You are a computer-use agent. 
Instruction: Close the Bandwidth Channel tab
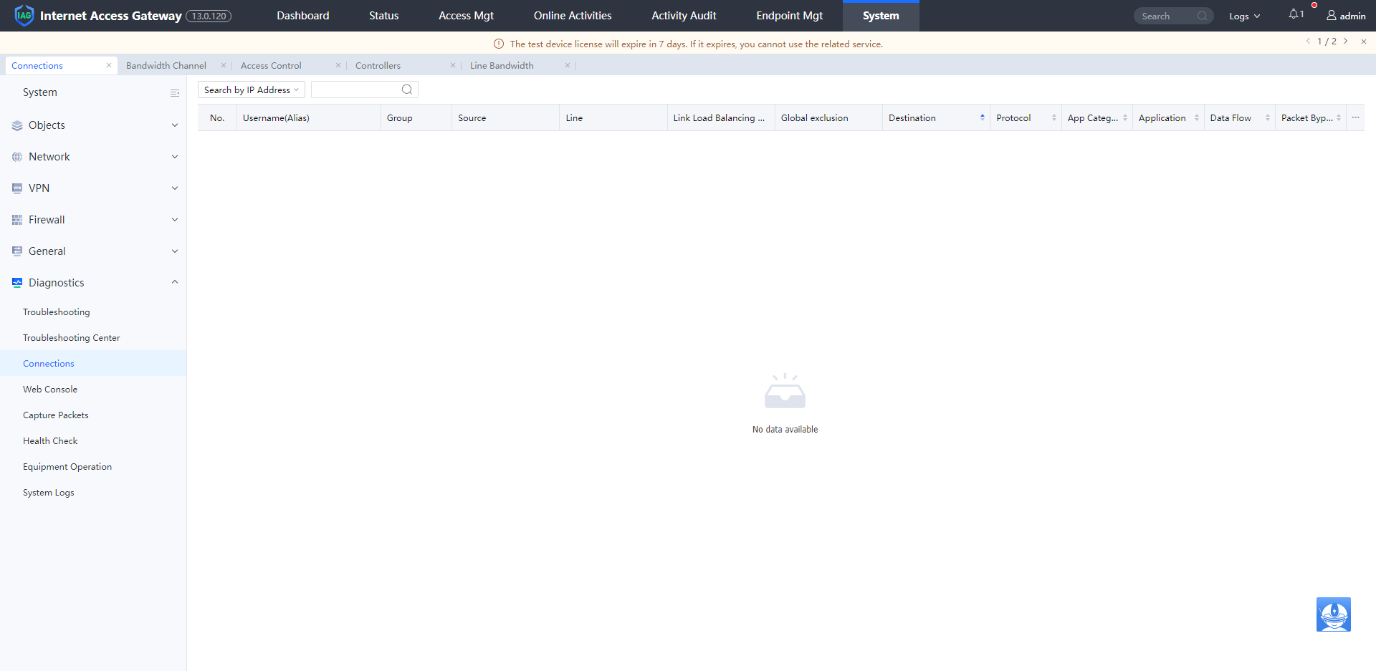[224, 65]
